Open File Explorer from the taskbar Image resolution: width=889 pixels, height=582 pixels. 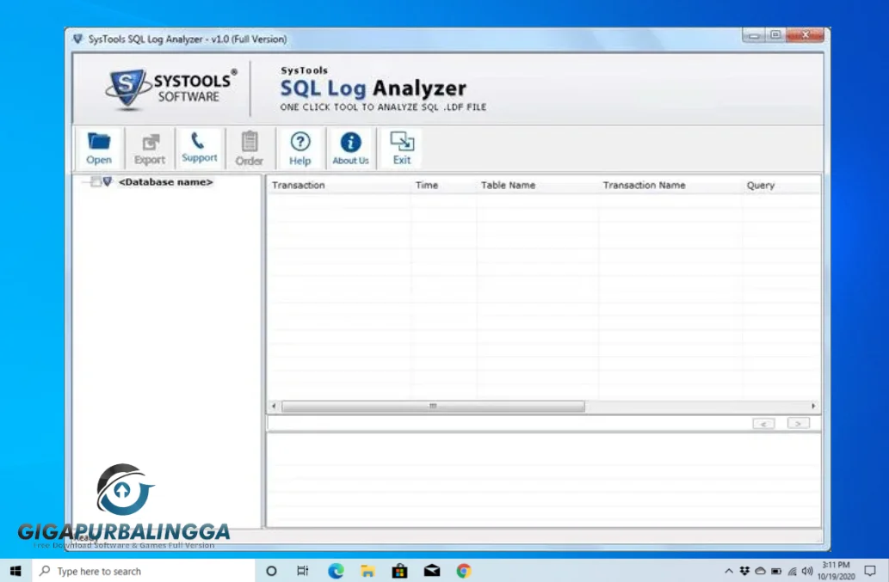tap(367, 571)
